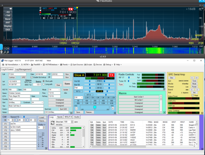Toggle the Peak checkbox in SPE Amp

click(x=192, y=96)
